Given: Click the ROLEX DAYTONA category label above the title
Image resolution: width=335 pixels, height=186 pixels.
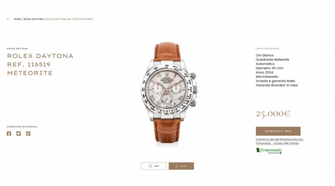Looking at the screenshot, I should (x=17, y=49).
